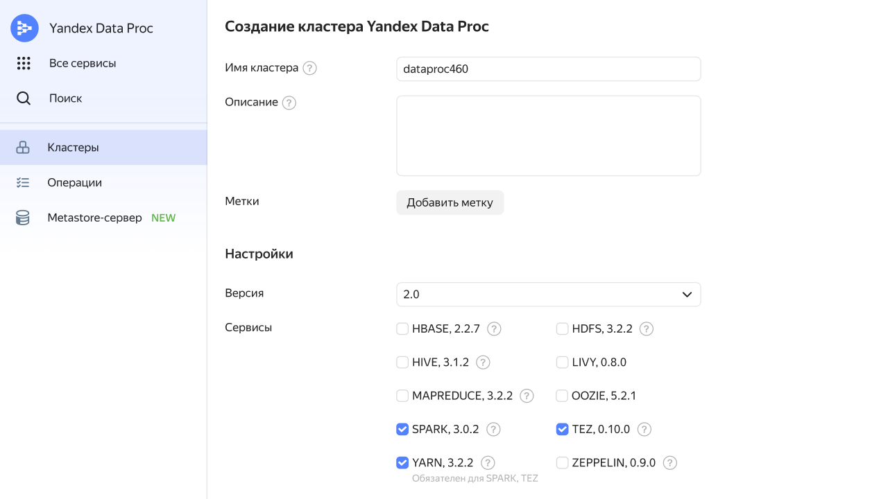Open help icon next to TEZ
Screen dimensions: 888x499
click(x=644, y=430)
